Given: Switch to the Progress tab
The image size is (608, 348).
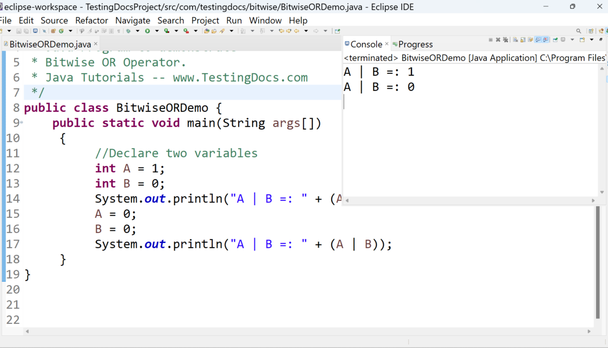Looking at the screenshot, I should click(x=415, y=44).
